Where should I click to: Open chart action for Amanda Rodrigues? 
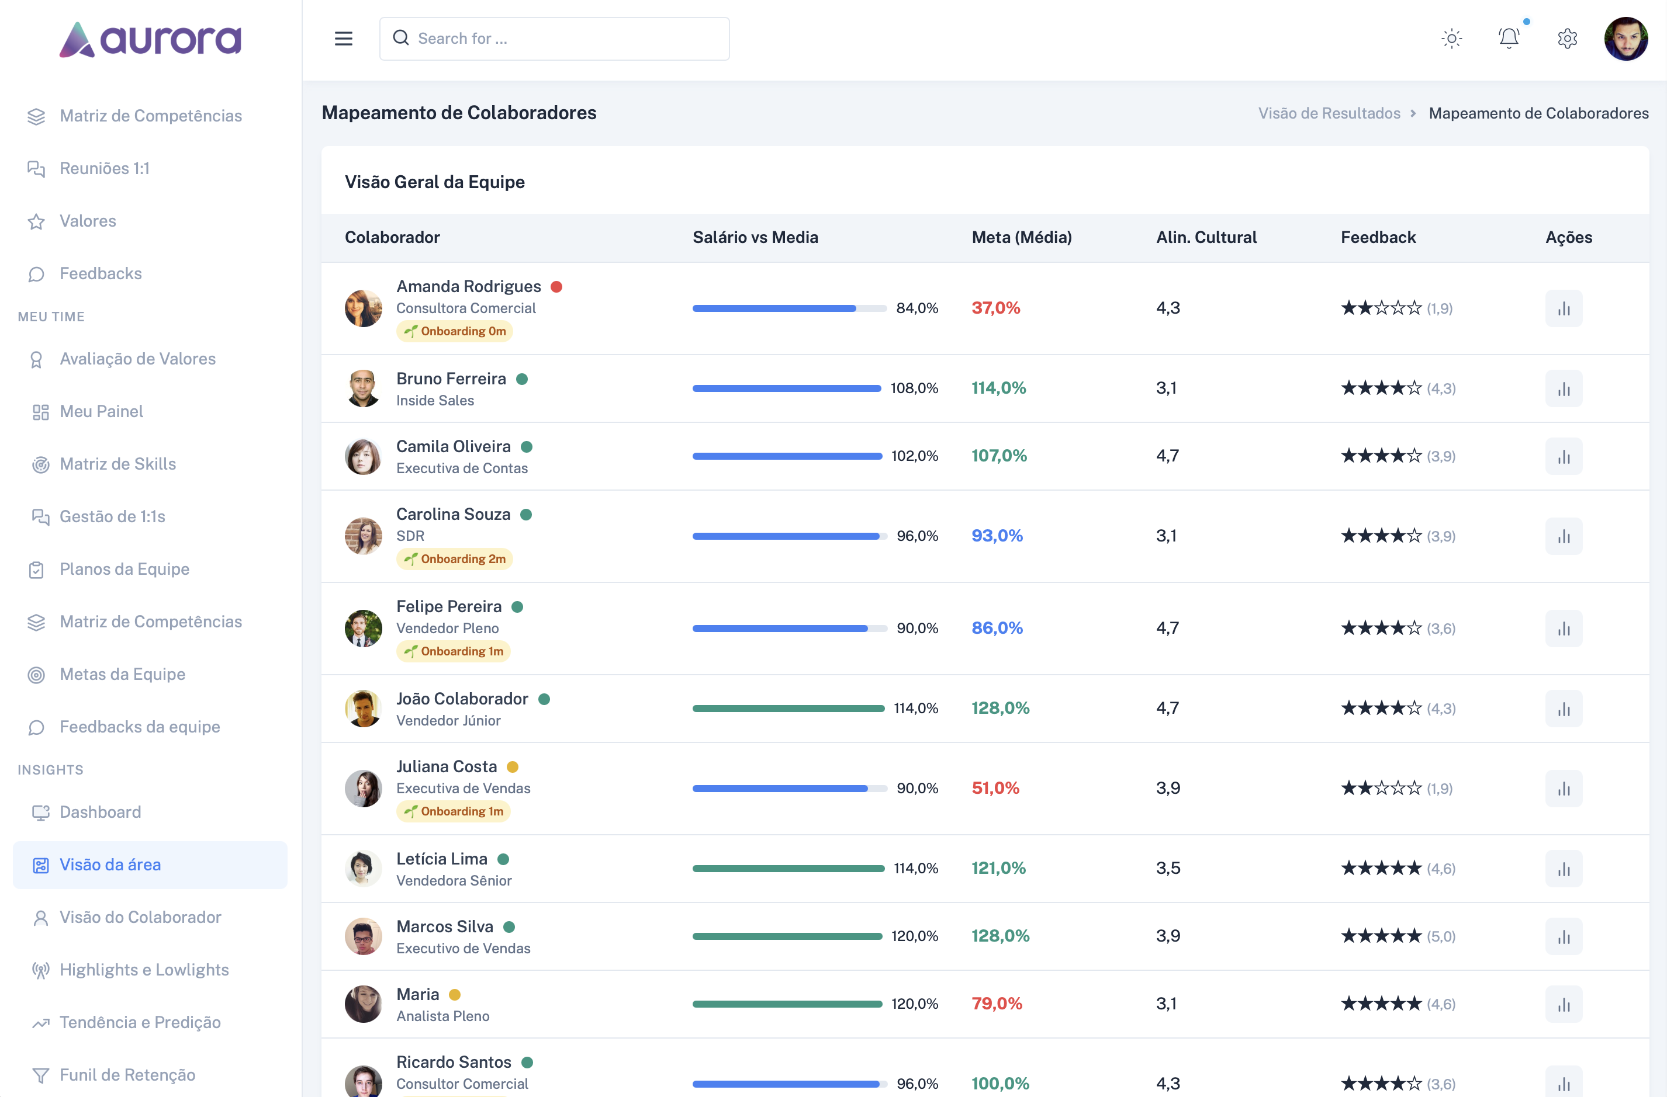pyautogui.click(x=1564, y=309)
